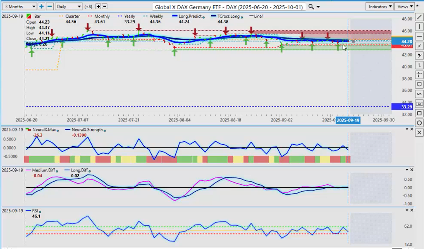Click the RSI value 46.1
The height and width of the screenshot is (249, 424).
[36, 216]
